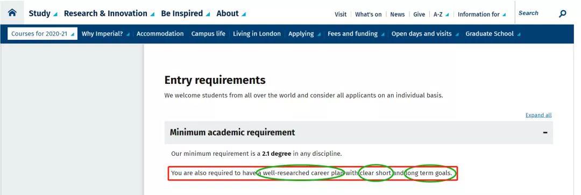Click the Expand all link
This screenshot has width=581, height=195.
coord(539,115)
